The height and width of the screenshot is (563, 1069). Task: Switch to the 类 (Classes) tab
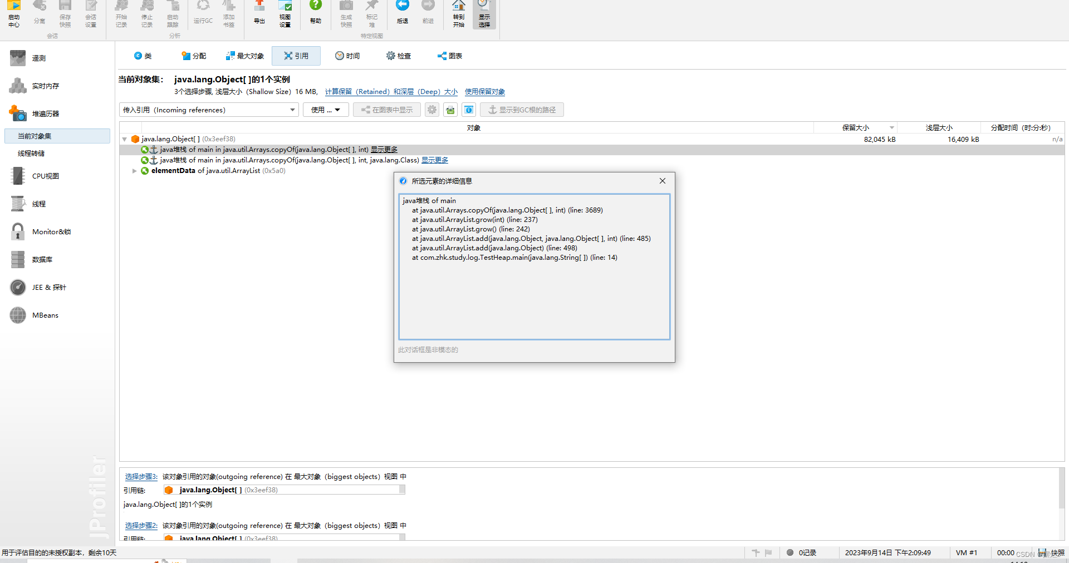click(143, 56)
